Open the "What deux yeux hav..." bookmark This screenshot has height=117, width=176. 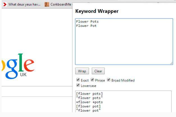24,4
